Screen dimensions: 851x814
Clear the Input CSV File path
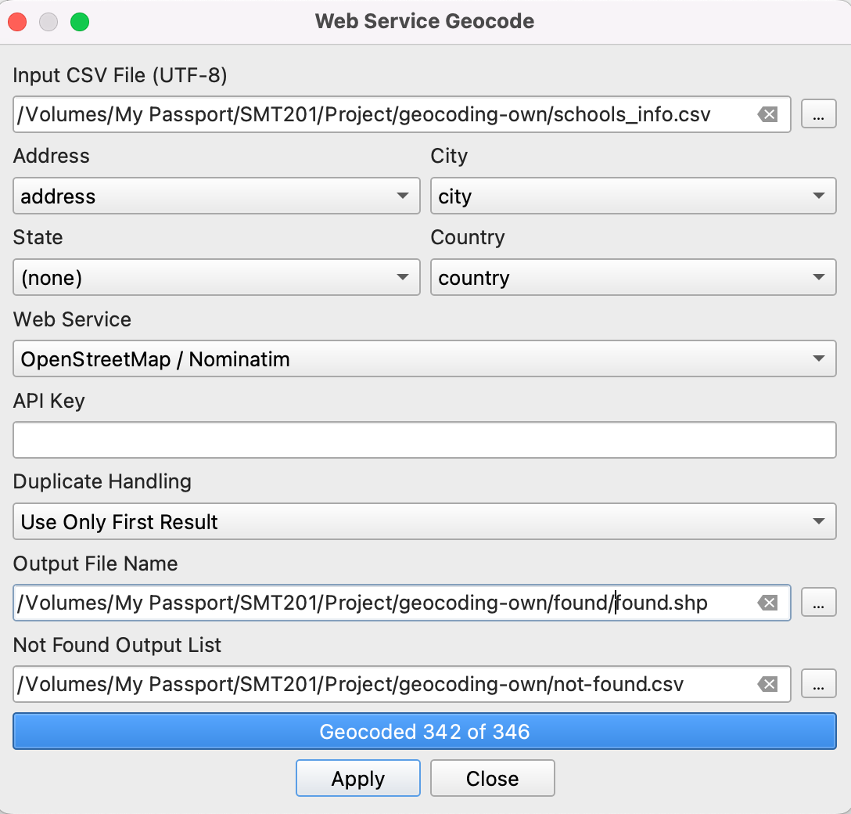(767, 115)
